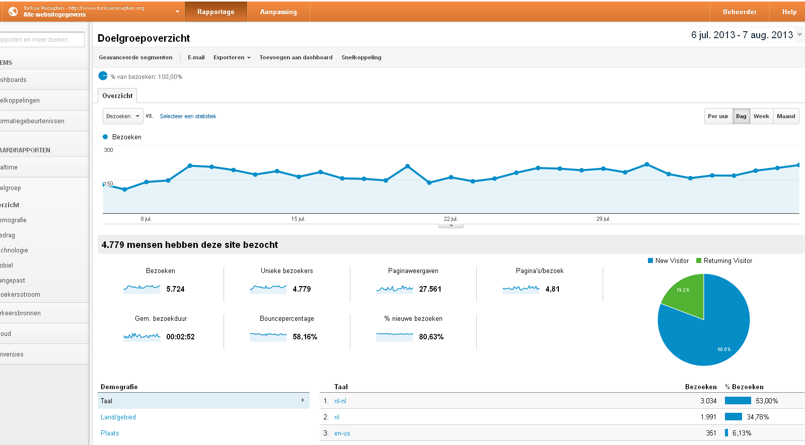805x445 pixels.
Task: Click the chart annotation expander handle
Action: (451, 226)
